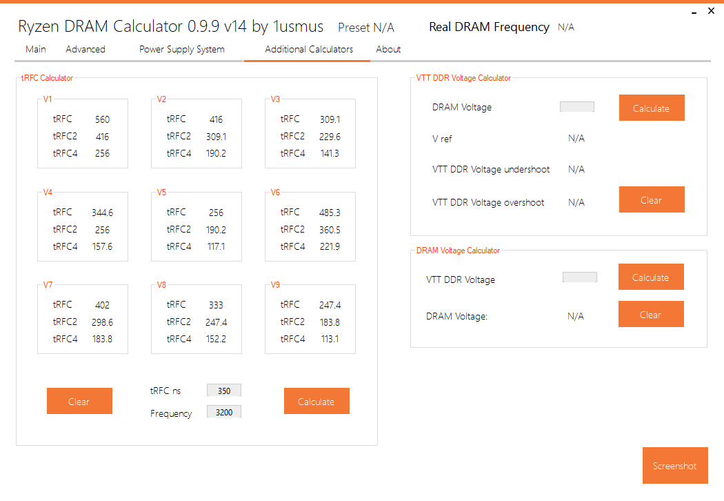Select V7 tRFC value 402

coord(103,305)
